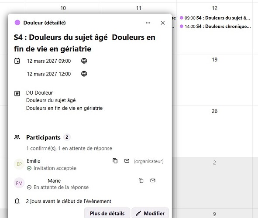Select day 26 in the calendar
Image resolution: width=258 pixels, height=218 pixels.
coord(214,111)
